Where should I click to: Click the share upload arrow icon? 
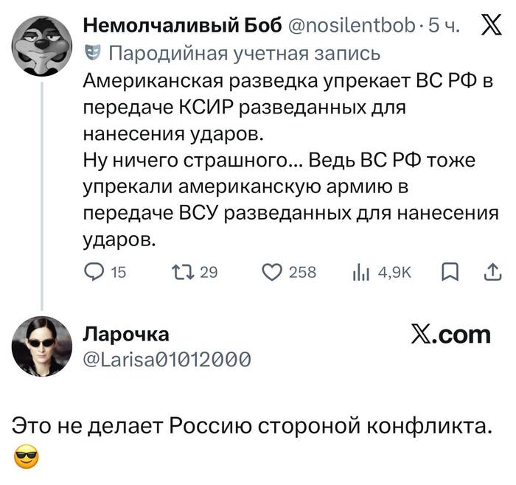click(x=489, y=273)
